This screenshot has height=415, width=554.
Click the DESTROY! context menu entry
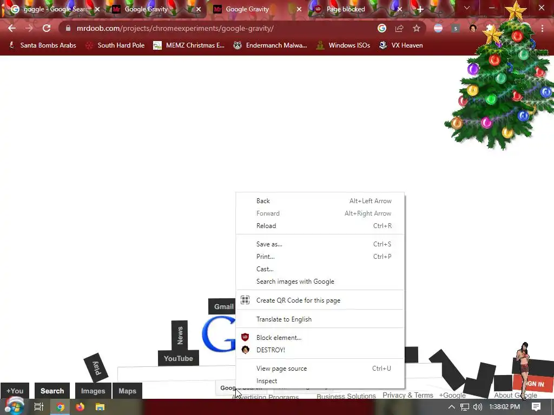click(320, 350)
